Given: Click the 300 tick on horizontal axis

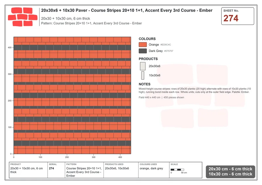Looking at the screenshot, I should (94, 157).
